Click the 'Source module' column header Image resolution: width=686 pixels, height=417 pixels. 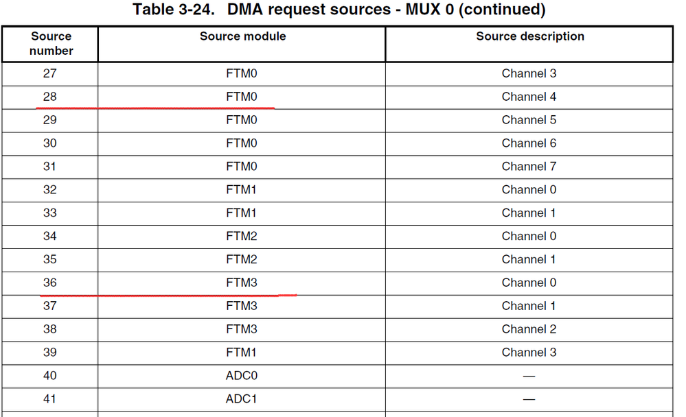pyautogui.click(x=242, y=36)
